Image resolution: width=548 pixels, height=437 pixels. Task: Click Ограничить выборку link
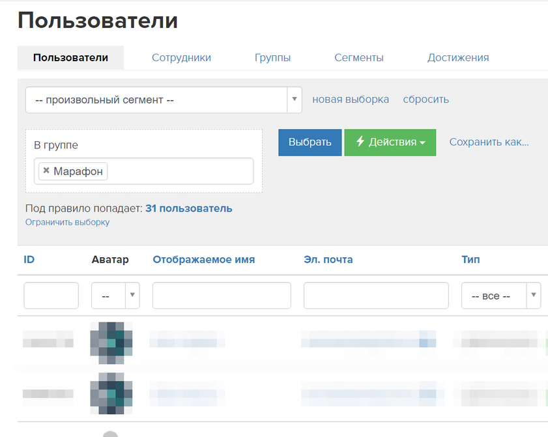(67, 223)
